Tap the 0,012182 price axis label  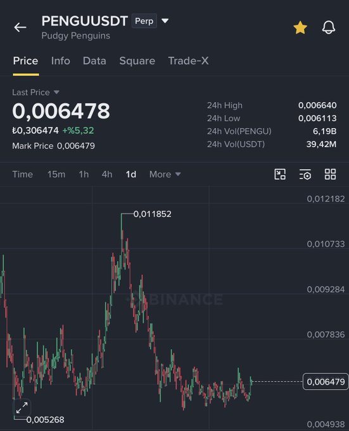326,199
